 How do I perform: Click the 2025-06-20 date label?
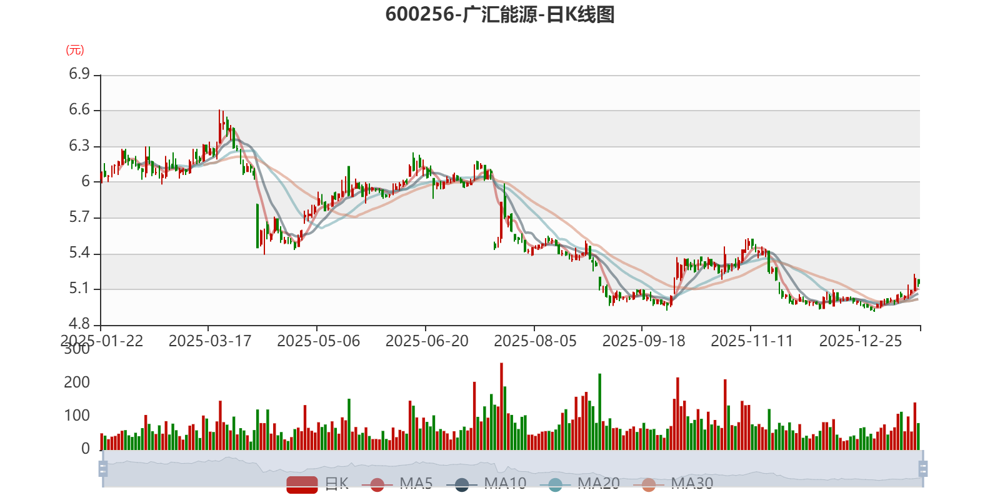pyautogui.click(x=427, y=341)
